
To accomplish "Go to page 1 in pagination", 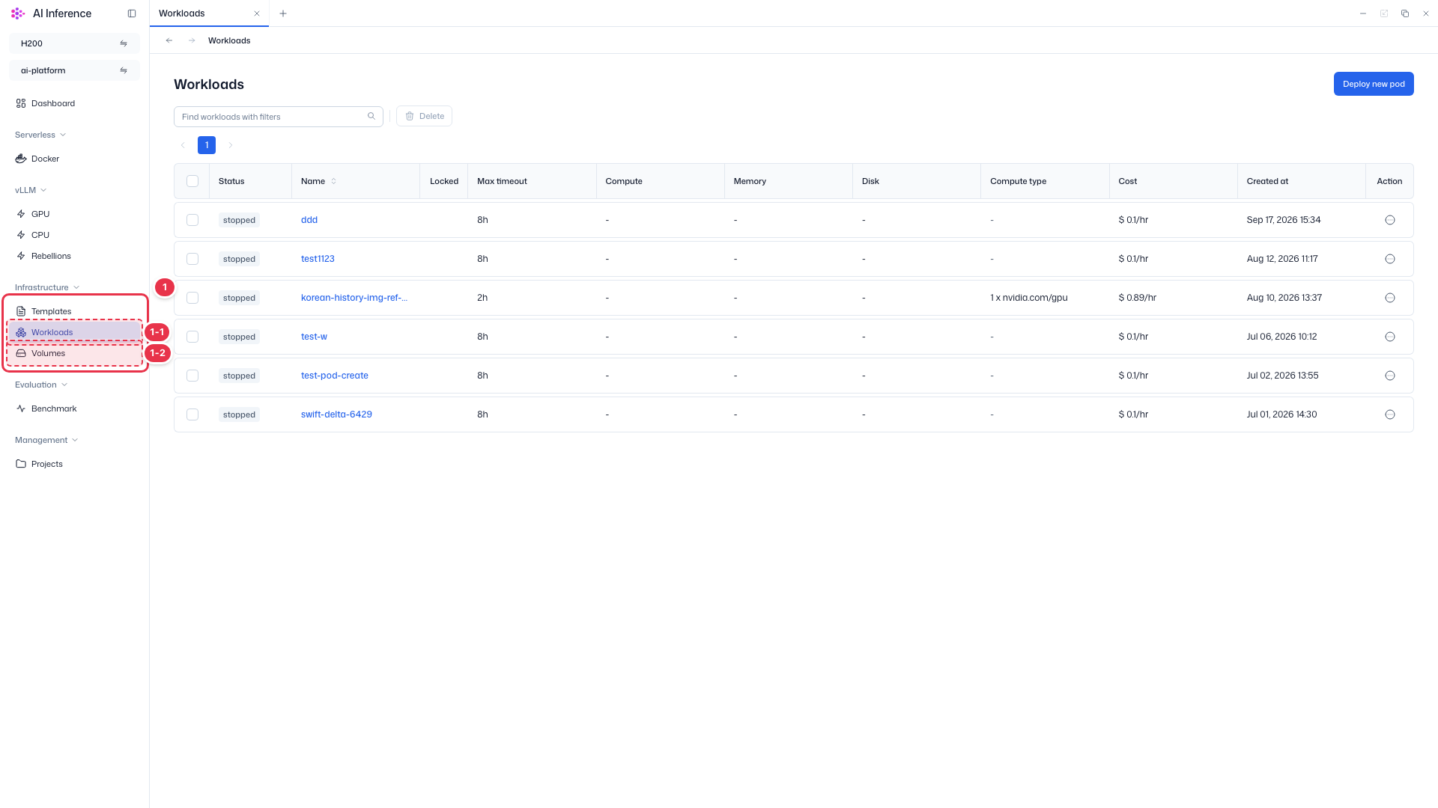I will pyautogui.click(x=207, y=145).
